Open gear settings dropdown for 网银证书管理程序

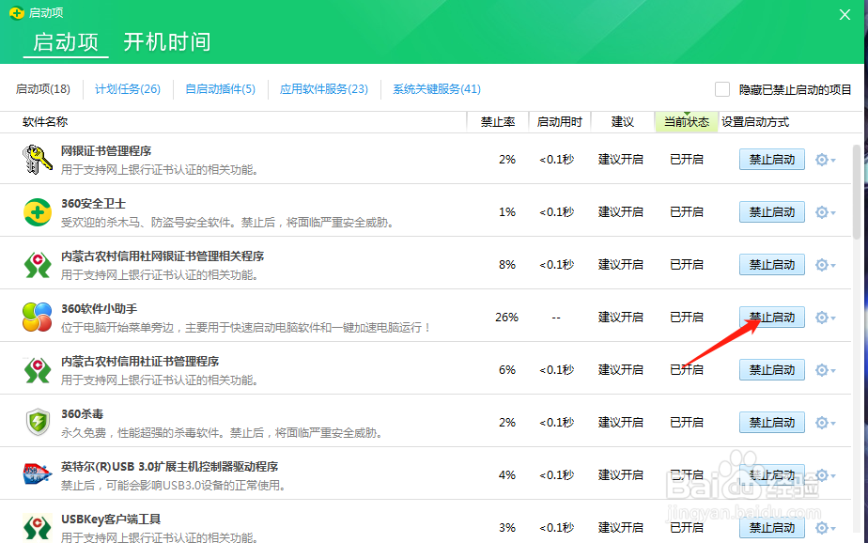pyautogui.click(x=825, y=160)
